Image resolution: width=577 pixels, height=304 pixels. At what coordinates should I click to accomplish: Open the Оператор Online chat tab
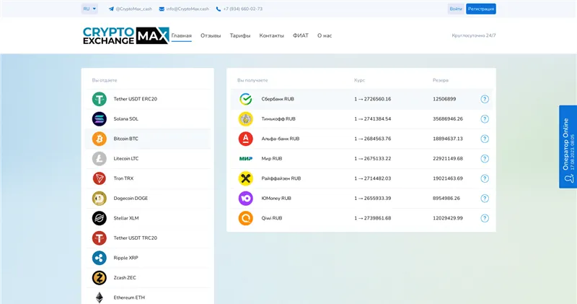click(x=568, y=147)
